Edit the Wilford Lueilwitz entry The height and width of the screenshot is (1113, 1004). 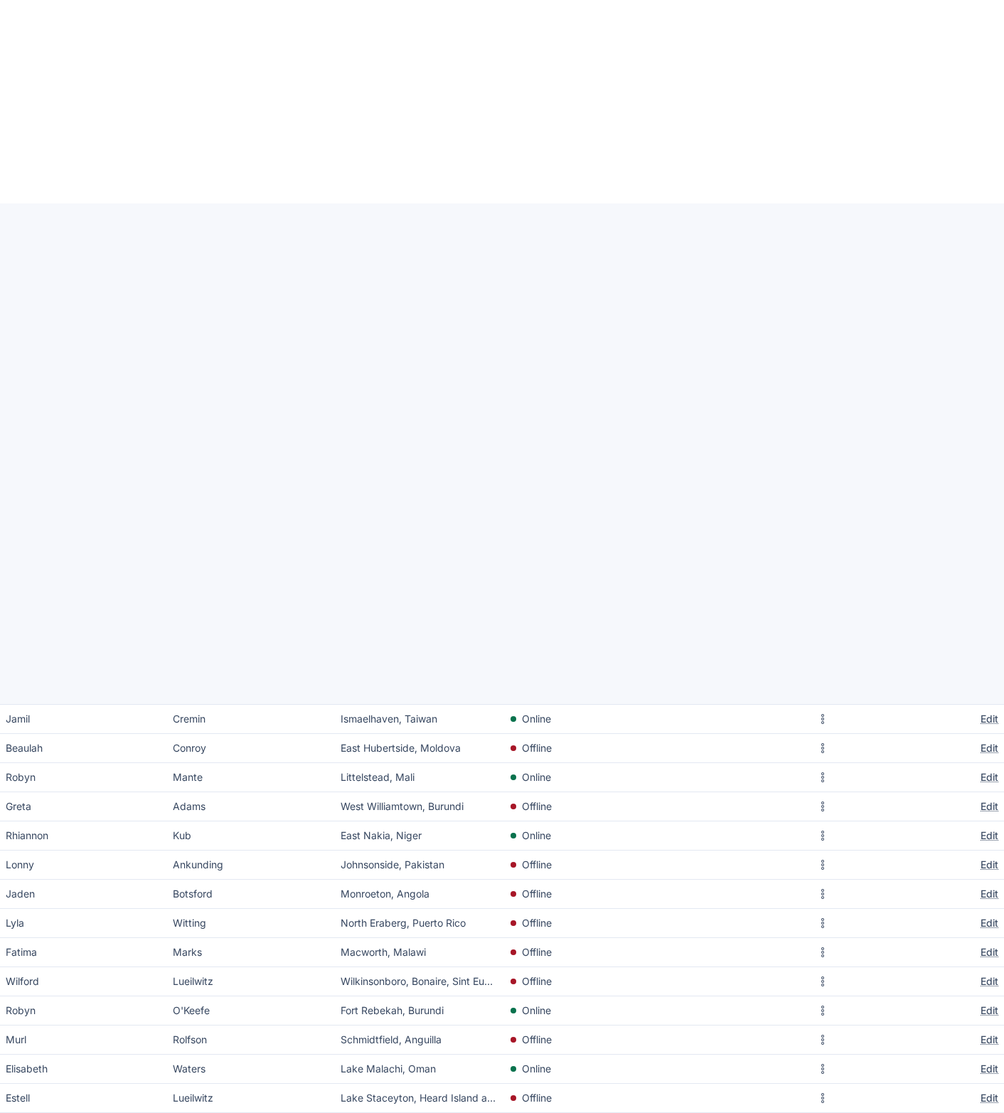tap(989, 981)
